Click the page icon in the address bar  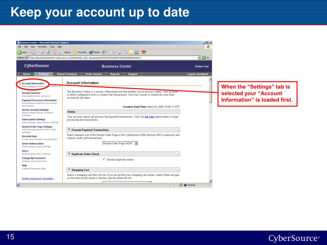27,58
